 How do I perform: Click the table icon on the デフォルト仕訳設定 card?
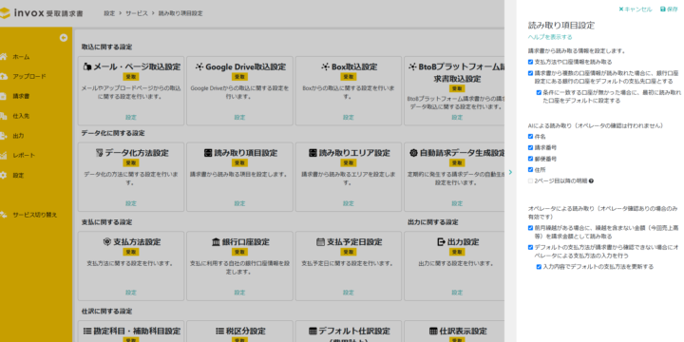[x=313, y=332]
